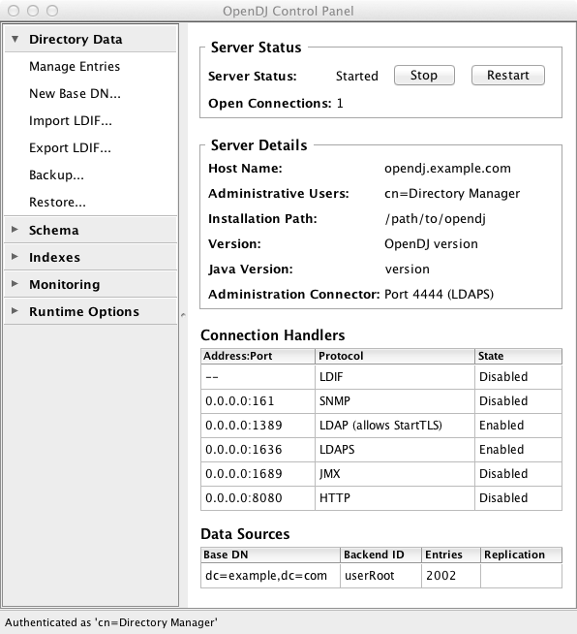Expand the Indexes section triangle
Image resolution: width=577 pixels, height=634 pixels.
click(x=15, y=257)
